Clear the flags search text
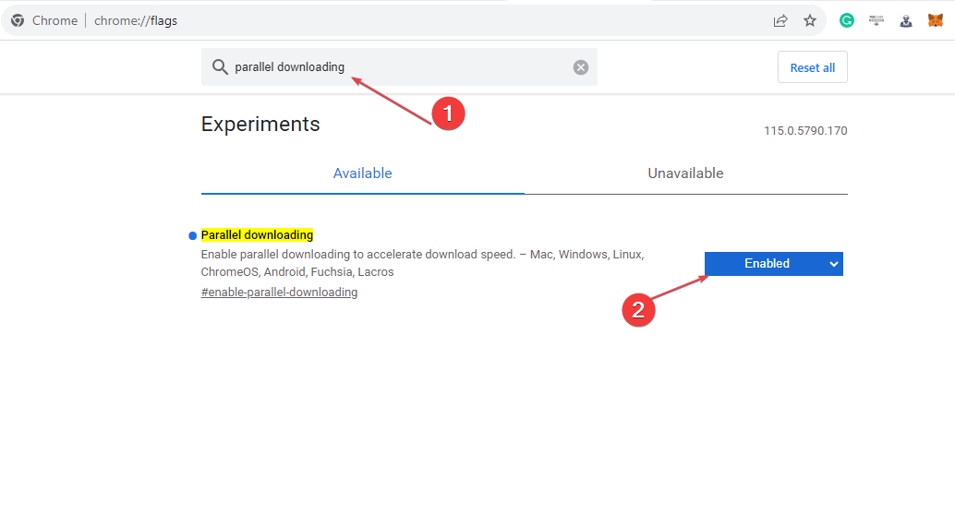Image resolution: width=955 pixels, height=526 pixels. pyautogui.click(x=581, y=67)
